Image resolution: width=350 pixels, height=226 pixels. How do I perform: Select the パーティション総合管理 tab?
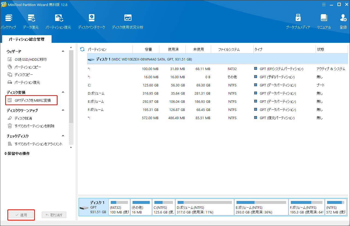(26, 39)
